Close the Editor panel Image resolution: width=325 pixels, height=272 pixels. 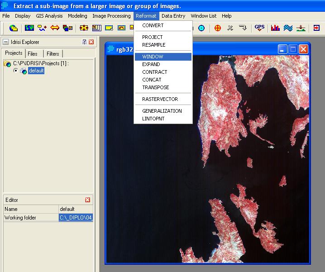point(88,200)
